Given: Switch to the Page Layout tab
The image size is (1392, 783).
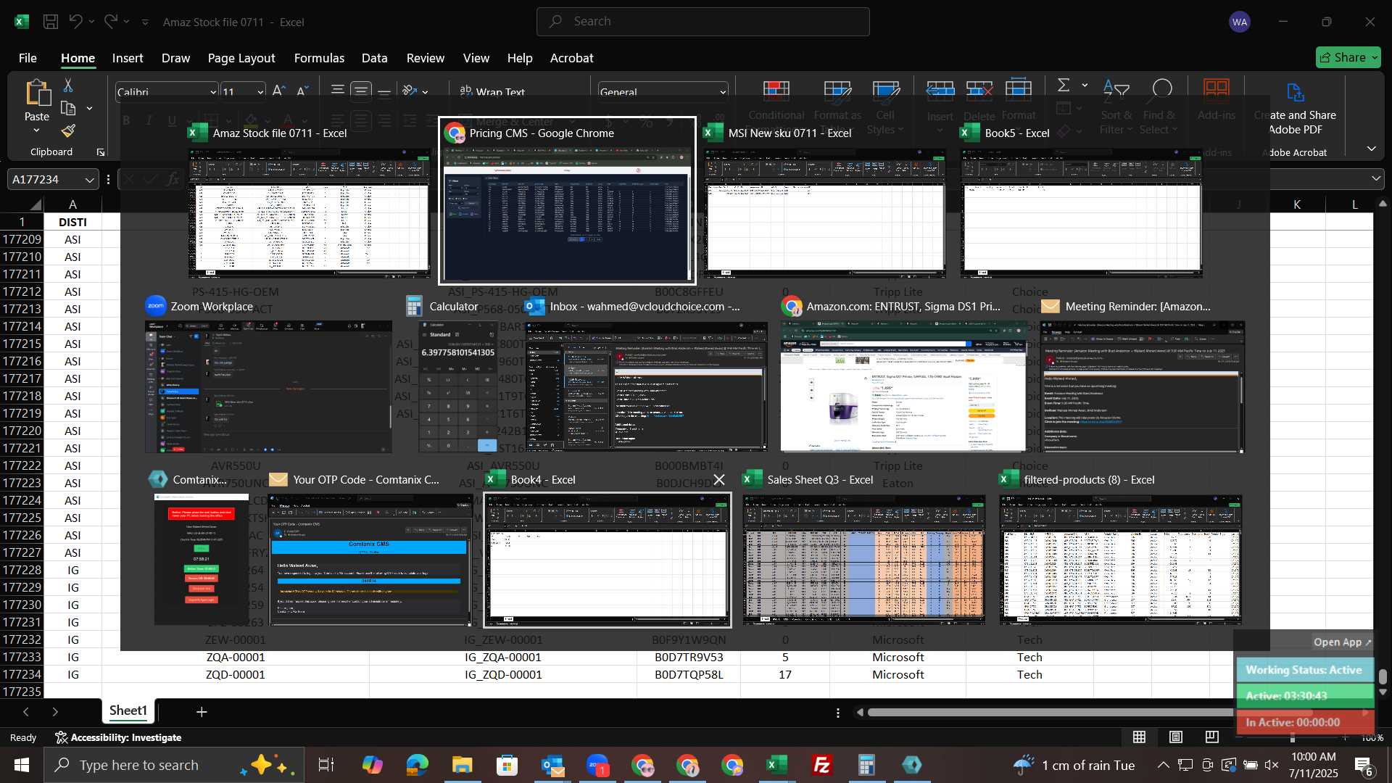Looking at the screenshot, I should point(241,58).
